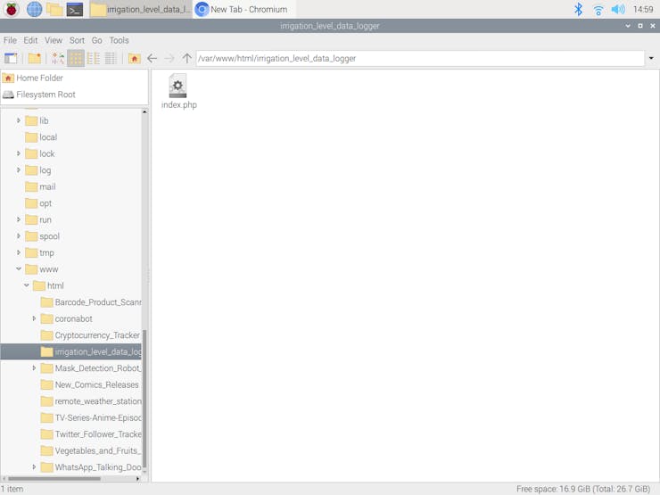Select the mail folder in tree
The height and width of the screenshot is (495, 660).
40,187
